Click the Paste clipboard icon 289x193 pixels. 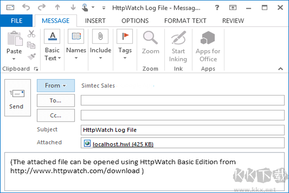[x=15, y=39]
